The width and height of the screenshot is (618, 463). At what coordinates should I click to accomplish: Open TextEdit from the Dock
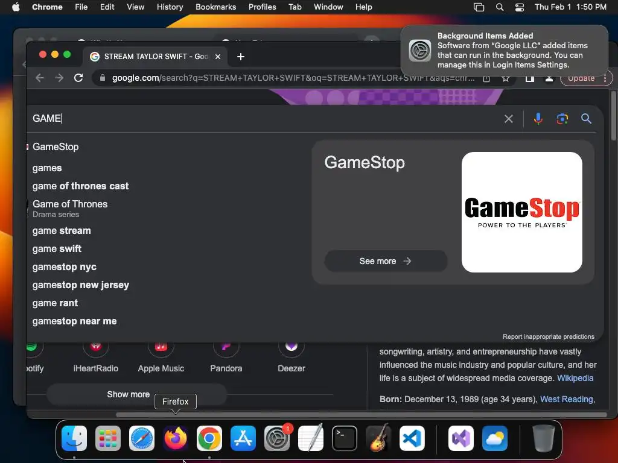click(311, 438)
